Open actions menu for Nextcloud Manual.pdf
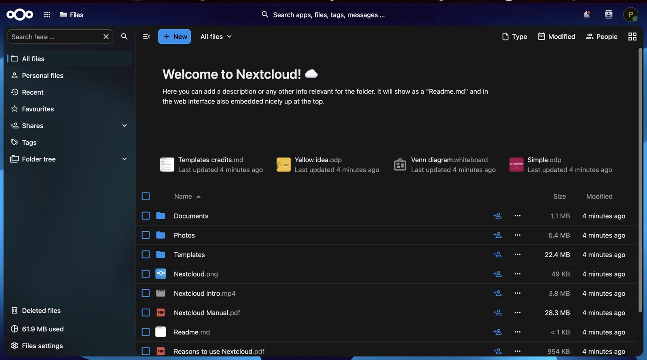Screen dimensions: 647x360 pos(518,313)
